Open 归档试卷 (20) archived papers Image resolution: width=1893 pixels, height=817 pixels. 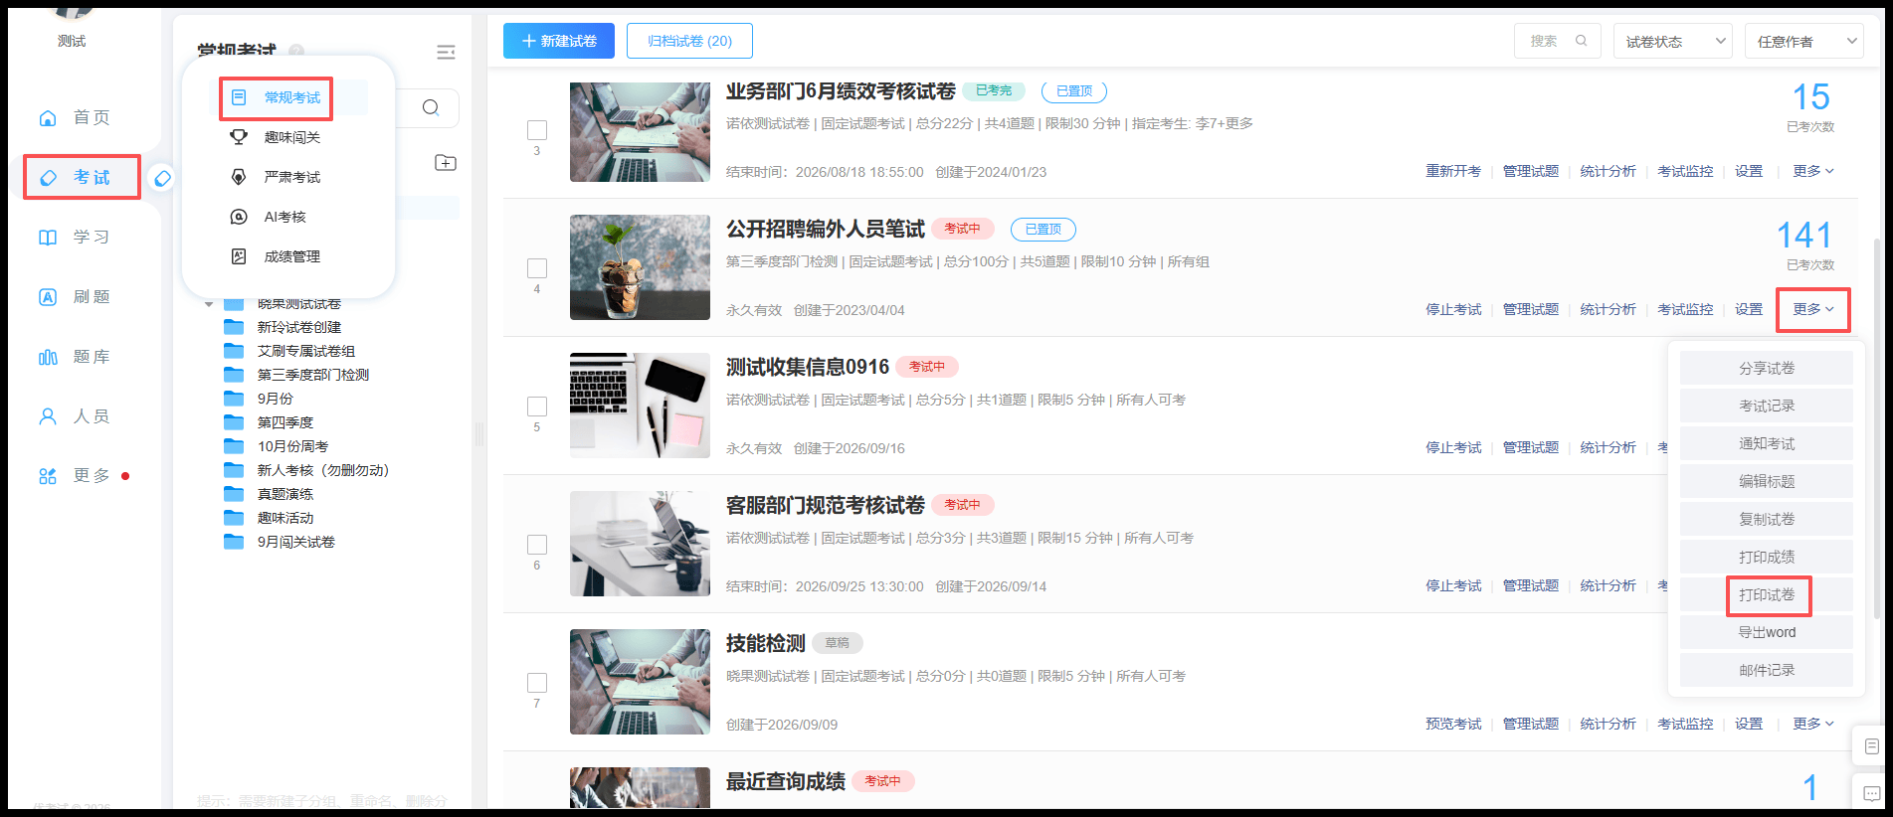pyautogui.click(x=689, y=41)
